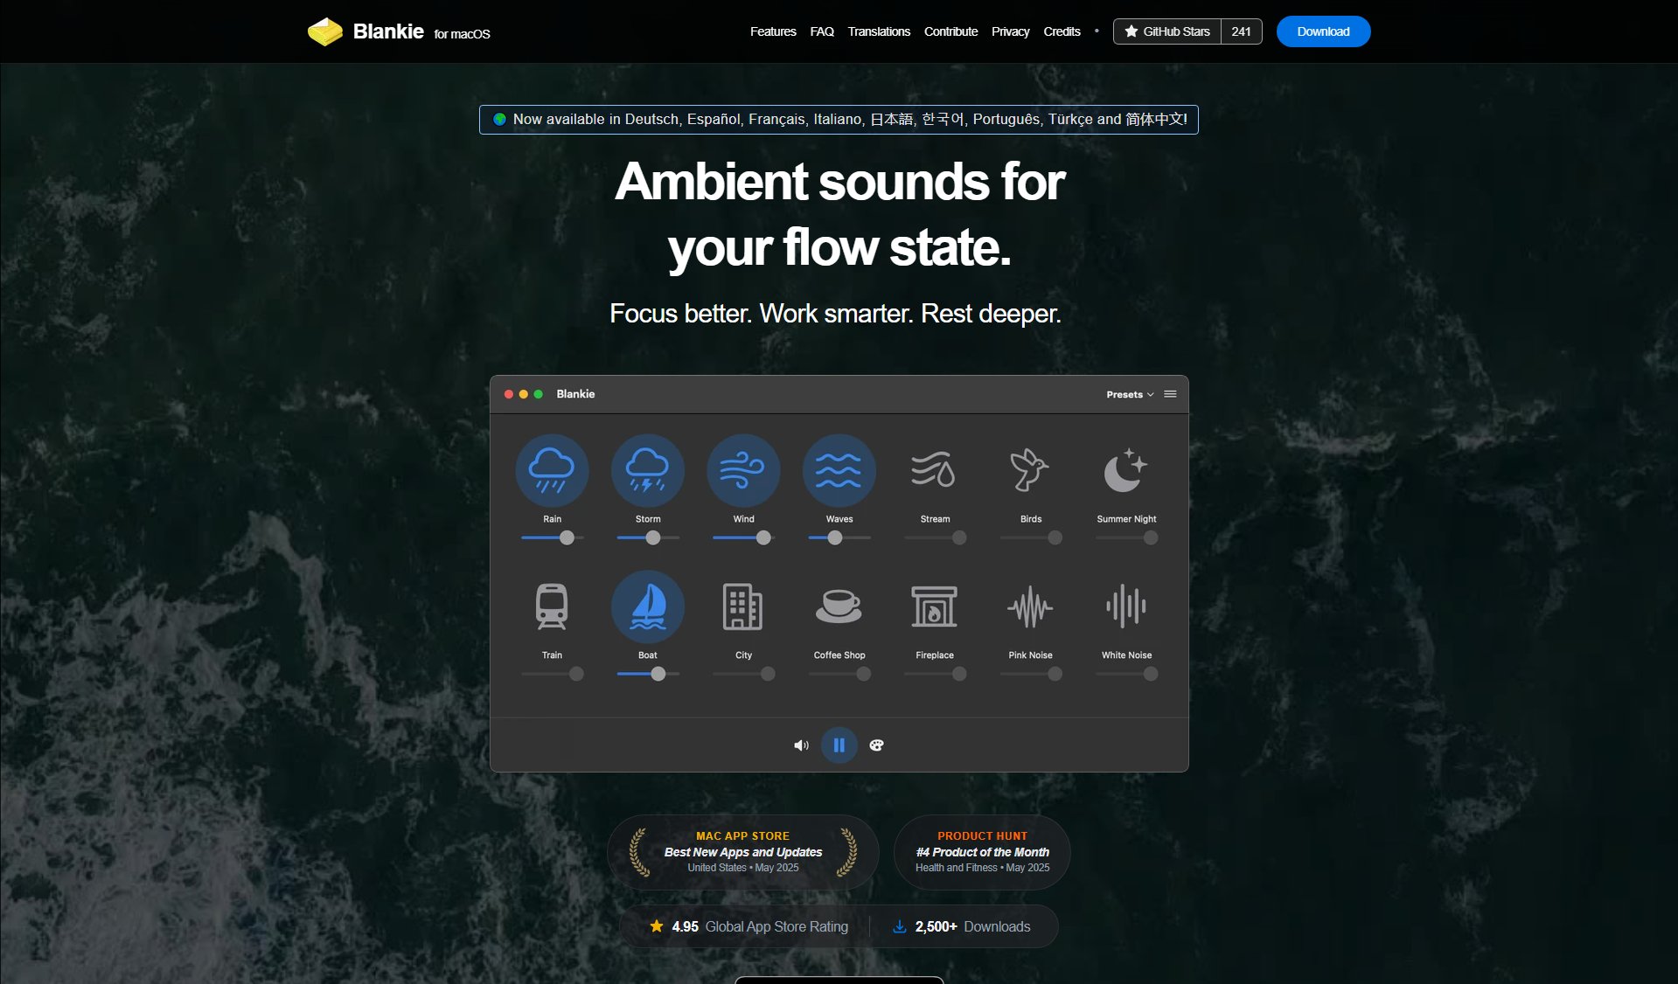Click the Rain volume slider handle
This screenshot has height=984, width=1678.
click(x=567, y=538)
